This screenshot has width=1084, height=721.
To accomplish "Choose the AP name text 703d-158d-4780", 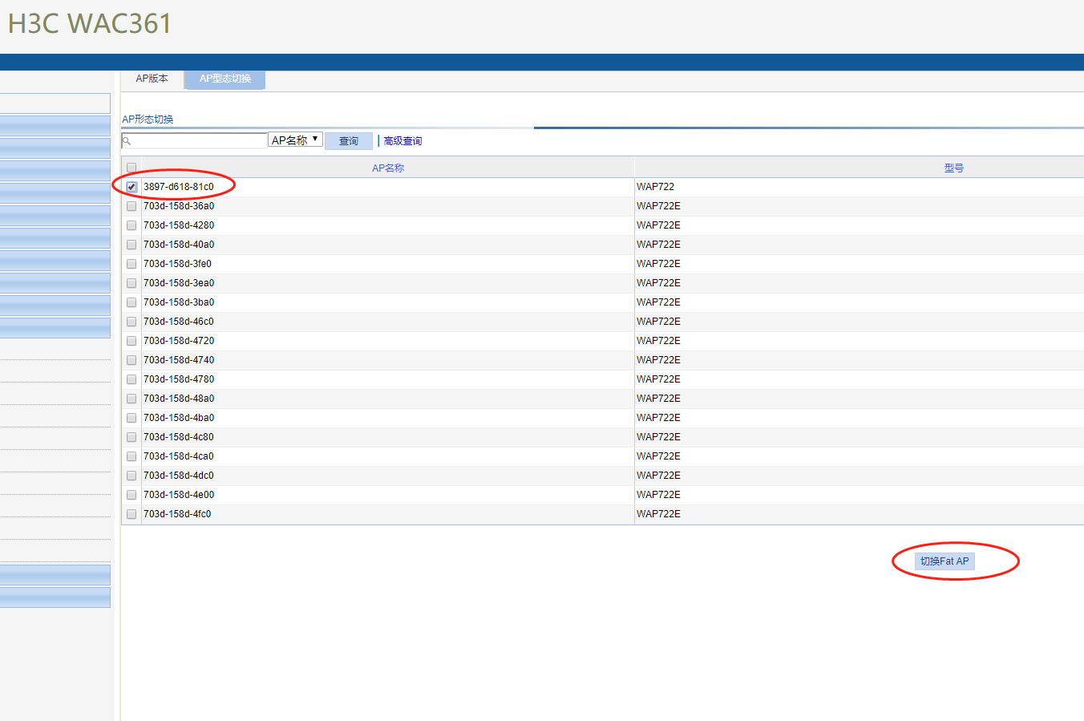I will tap(179, 379).
